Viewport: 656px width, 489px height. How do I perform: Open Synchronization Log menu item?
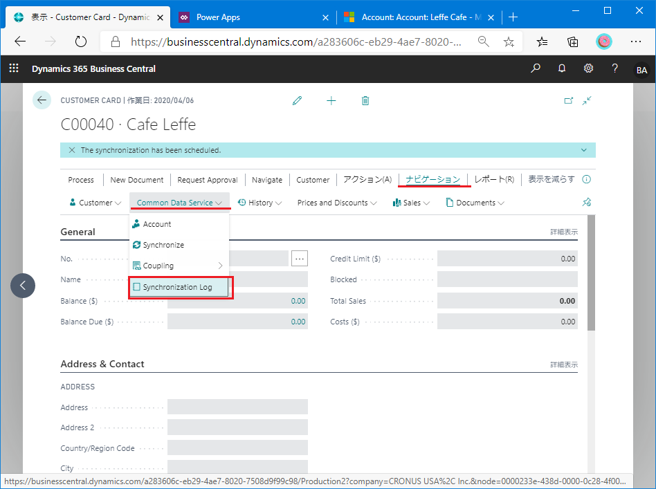point(179,287)
